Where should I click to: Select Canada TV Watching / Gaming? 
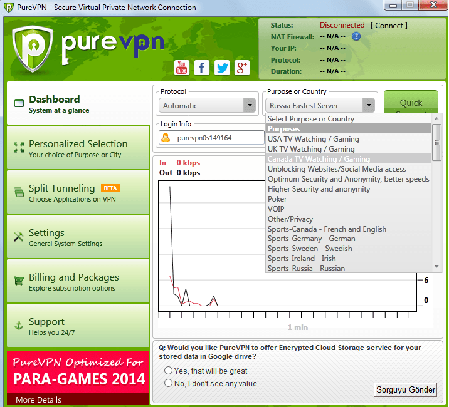tap(349, 159)
